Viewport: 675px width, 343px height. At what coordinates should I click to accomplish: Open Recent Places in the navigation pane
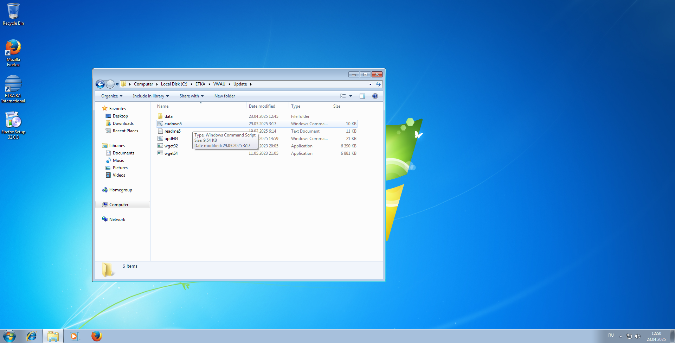point(126,131)
